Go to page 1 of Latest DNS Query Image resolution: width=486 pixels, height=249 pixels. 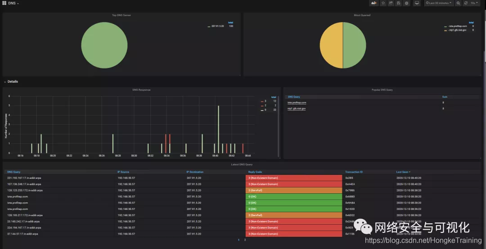click(238, 240)
